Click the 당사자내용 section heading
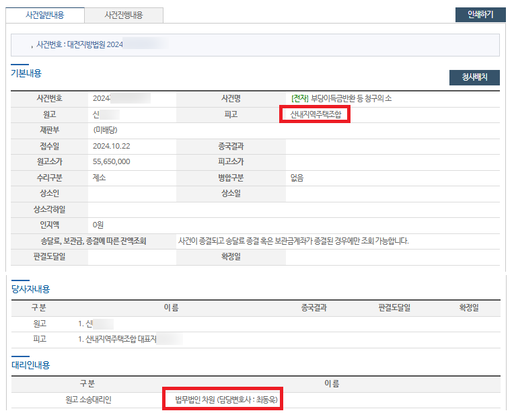 point(30,289)
